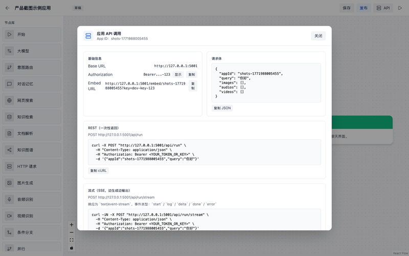Click the fit view icon

click(72, 240)
